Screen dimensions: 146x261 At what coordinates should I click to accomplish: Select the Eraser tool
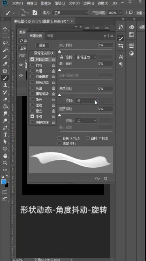[x=5, y=100]
